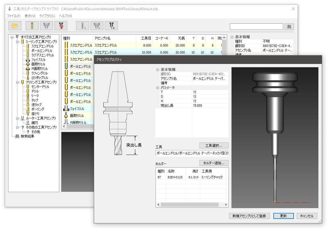Click the add new holder icon
Viewport: 328px width, 229px height.
pyautogui.click(x=97, y=26)
